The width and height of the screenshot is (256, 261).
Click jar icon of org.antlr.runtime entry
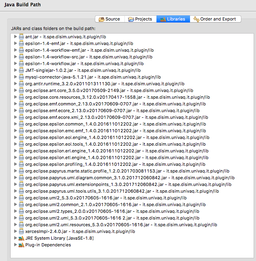pyautogui.click(x=21, y=84)
